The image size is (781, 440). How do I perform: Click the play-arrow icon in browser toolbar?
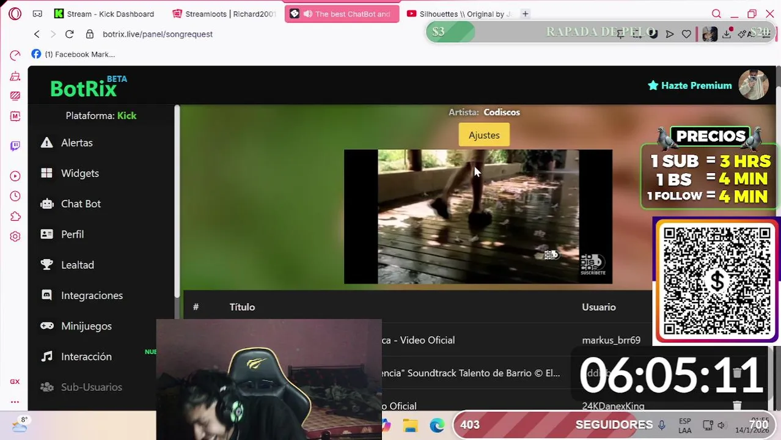click(x=670, y=34)
